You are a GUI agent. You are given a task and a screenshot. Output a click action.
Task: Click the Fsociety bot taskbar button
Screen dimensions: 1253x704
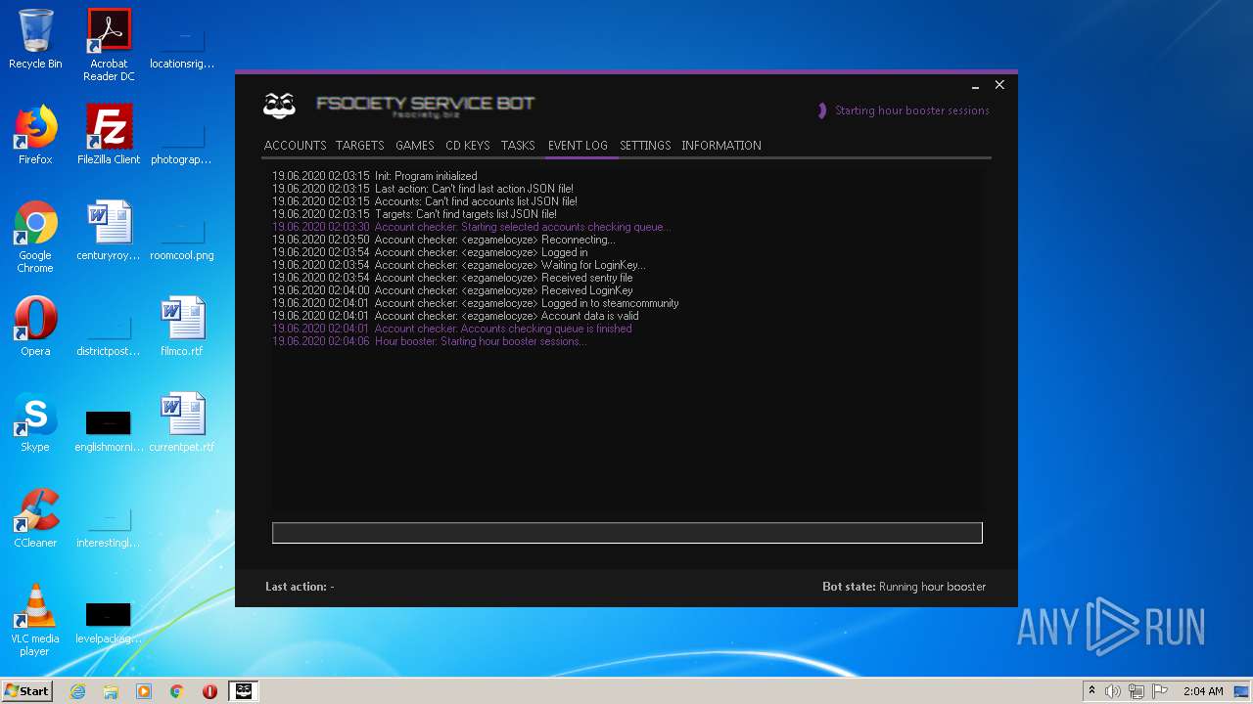click(244, 691)
